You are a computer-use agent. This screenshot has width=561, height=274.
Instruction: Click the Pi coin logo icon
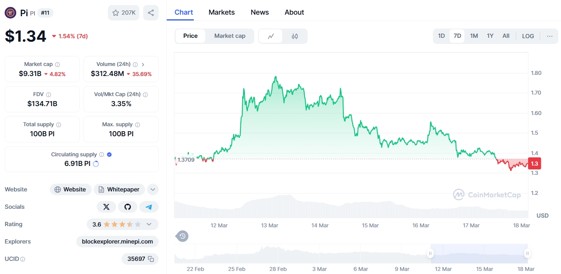coord(10,13)
